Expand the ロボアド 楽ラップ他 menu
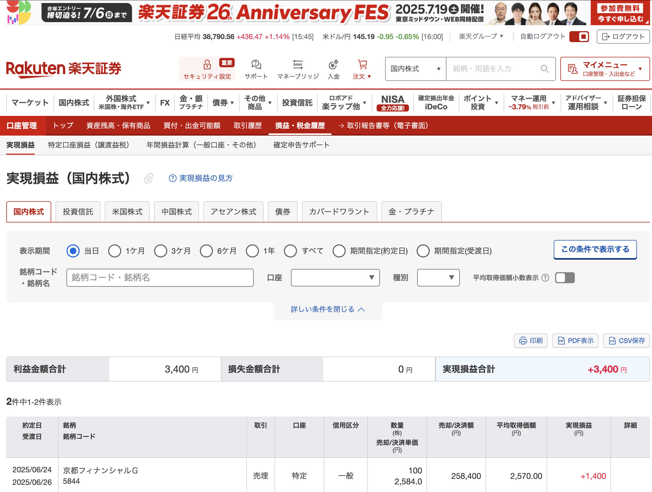Screen dimensions: 652x492 pos(344,103)
